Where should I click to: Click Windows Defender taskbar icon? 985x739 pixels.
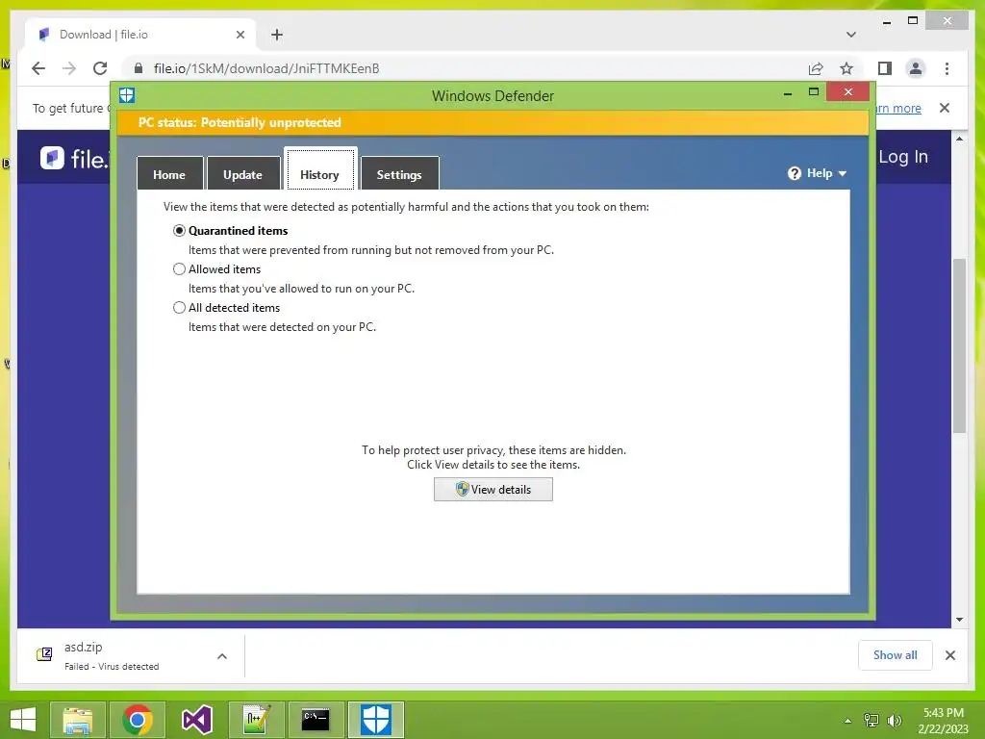376,720
